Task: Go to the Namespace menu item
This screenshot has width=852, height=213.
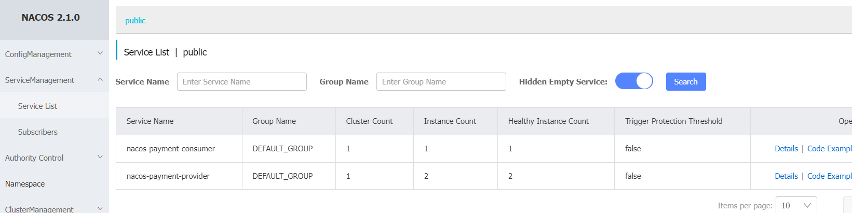Action: point(25,184)
